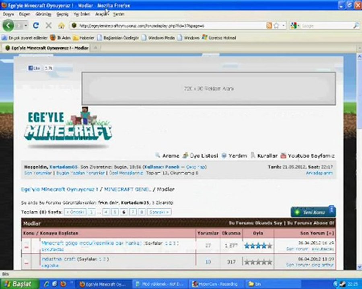The image size is (362, 289).
Task: Select the Ege'yle Minecraft Oynuyoruz tab
Action: pyautogui.click(x=47, y=48)
